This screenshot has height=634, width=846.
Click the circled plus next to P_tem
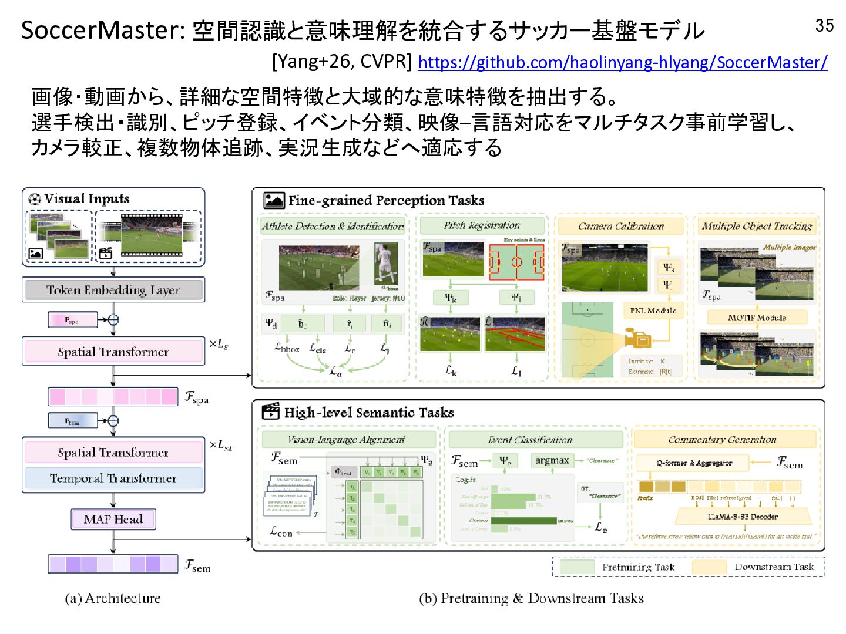[x=113, y=421]
